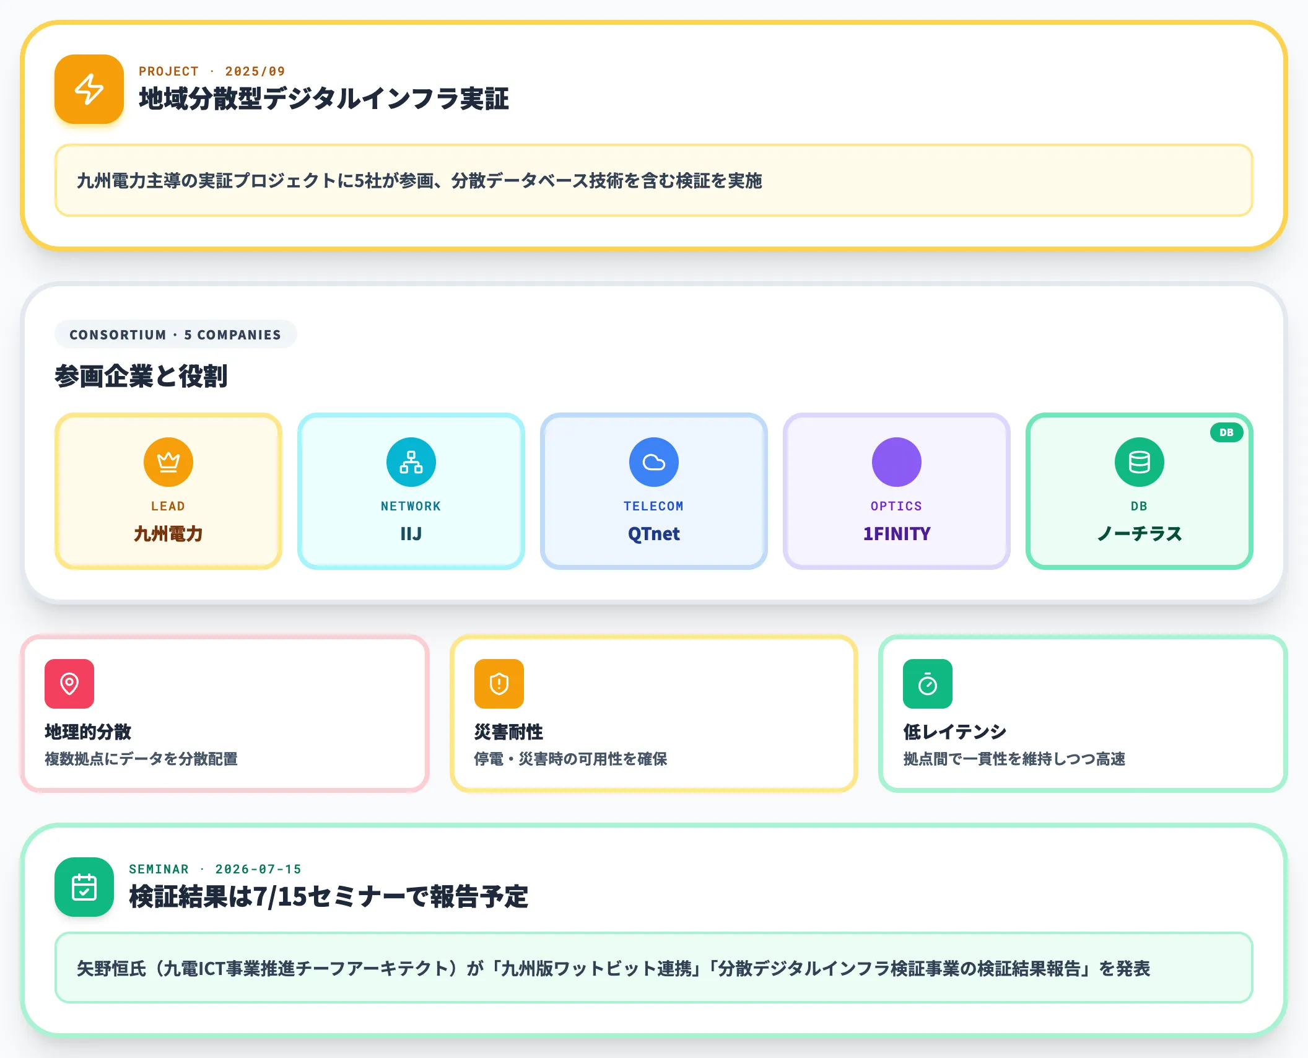The image size is (1308, 1058).
Task: Click the cloud icon on QTnet card
Action: 654,462
